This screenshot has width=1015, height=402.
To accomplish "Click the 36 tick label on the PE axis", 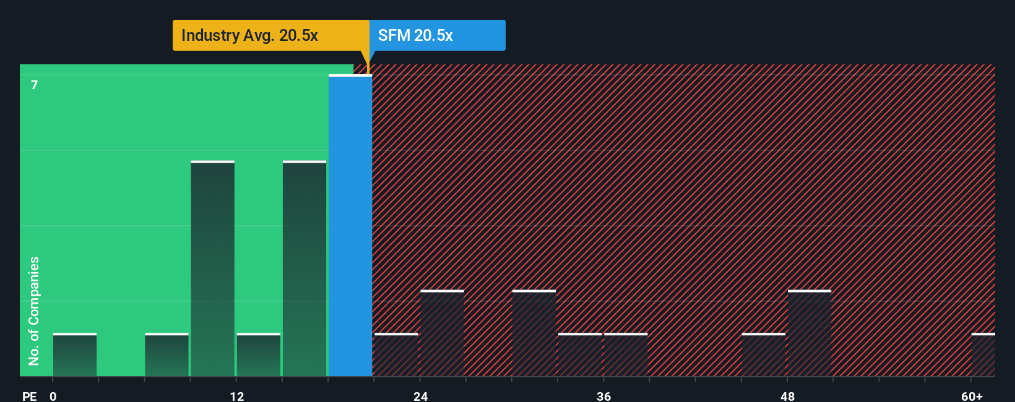I will 604,396.
